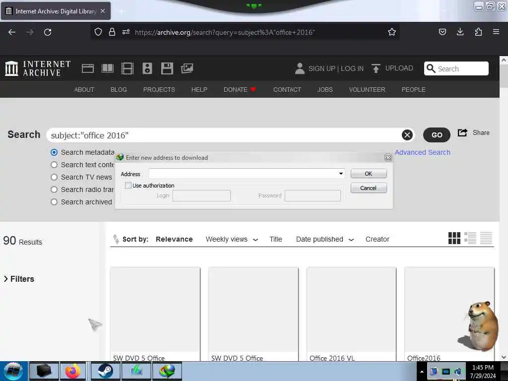This screenshot has width=508, height=381.
Task: Show hidden system tray icons
Action: (422, 371)
